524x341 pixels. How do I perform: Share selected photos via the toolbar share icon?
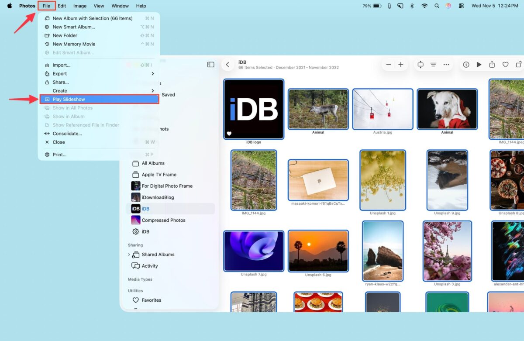(492, 65)
